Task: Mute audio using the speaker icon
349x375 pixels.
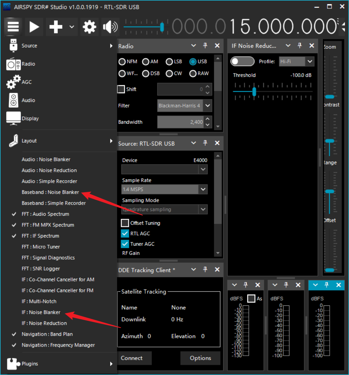Action: [x=110, y=27]
